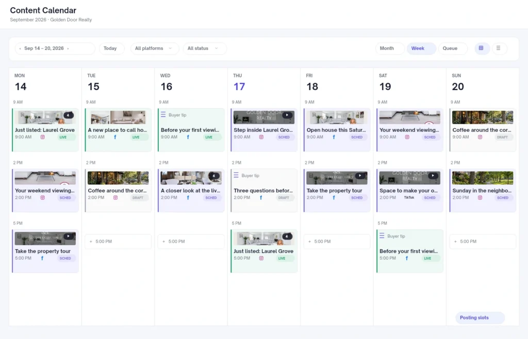The width and height of the screenshot is (528, 339).
Task: Click Facebook icon on Friday 9 AM post
Action: click(x=334, y=137)
